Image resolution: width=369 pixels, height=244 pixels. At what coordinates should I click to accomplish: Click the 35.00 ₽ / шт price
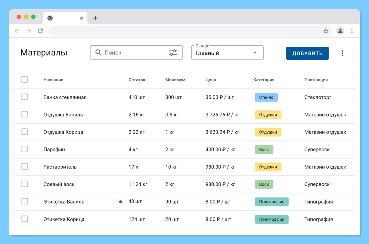coord(220,97)
